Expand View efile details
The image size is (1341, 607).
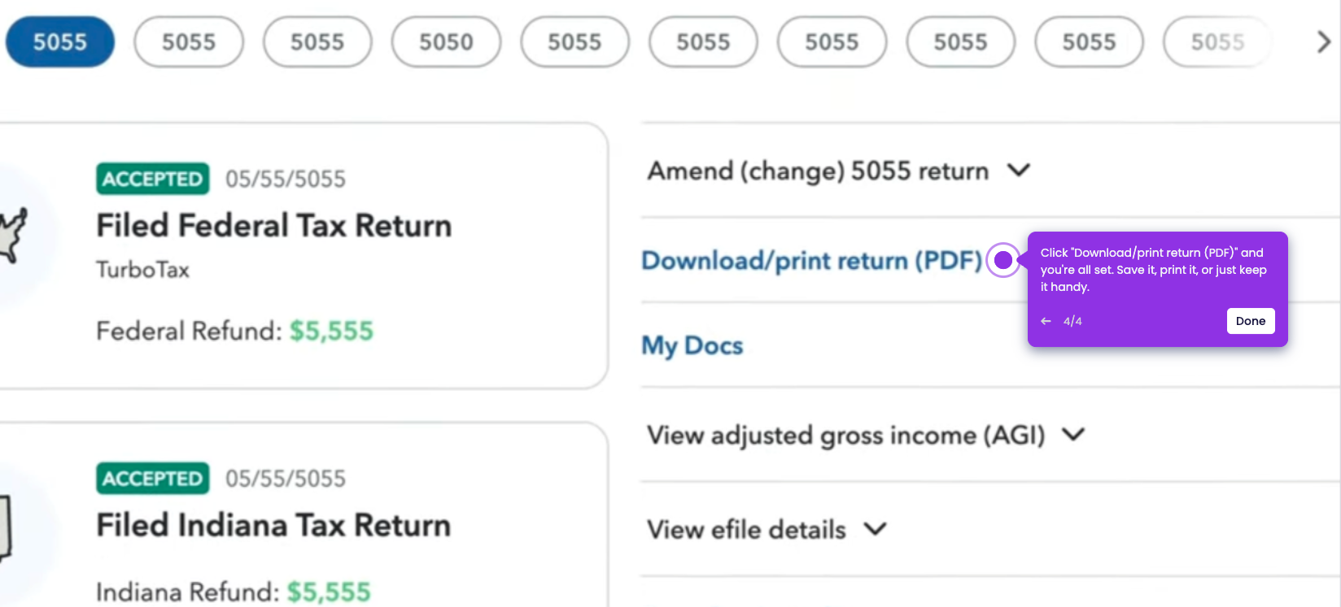point(767,530)
